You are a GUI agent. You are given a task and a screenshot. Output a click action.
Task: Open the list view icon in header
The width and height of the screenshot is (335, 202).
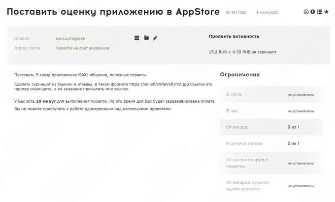(319, 12)
